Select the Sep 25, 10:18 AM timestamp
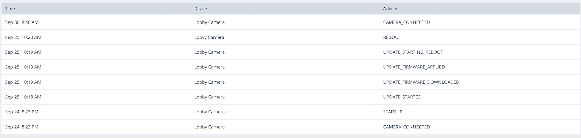581x138 pixels. pyautogui.click(x=23, y=97)
